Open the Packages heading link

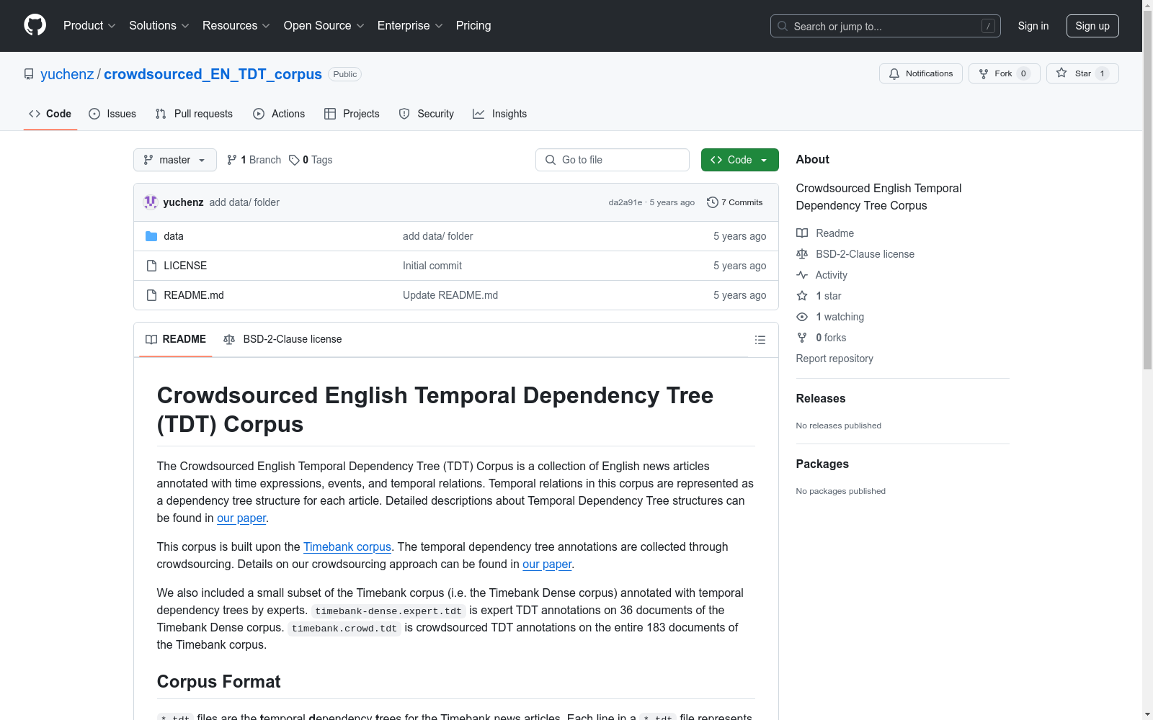coord(822,464)
